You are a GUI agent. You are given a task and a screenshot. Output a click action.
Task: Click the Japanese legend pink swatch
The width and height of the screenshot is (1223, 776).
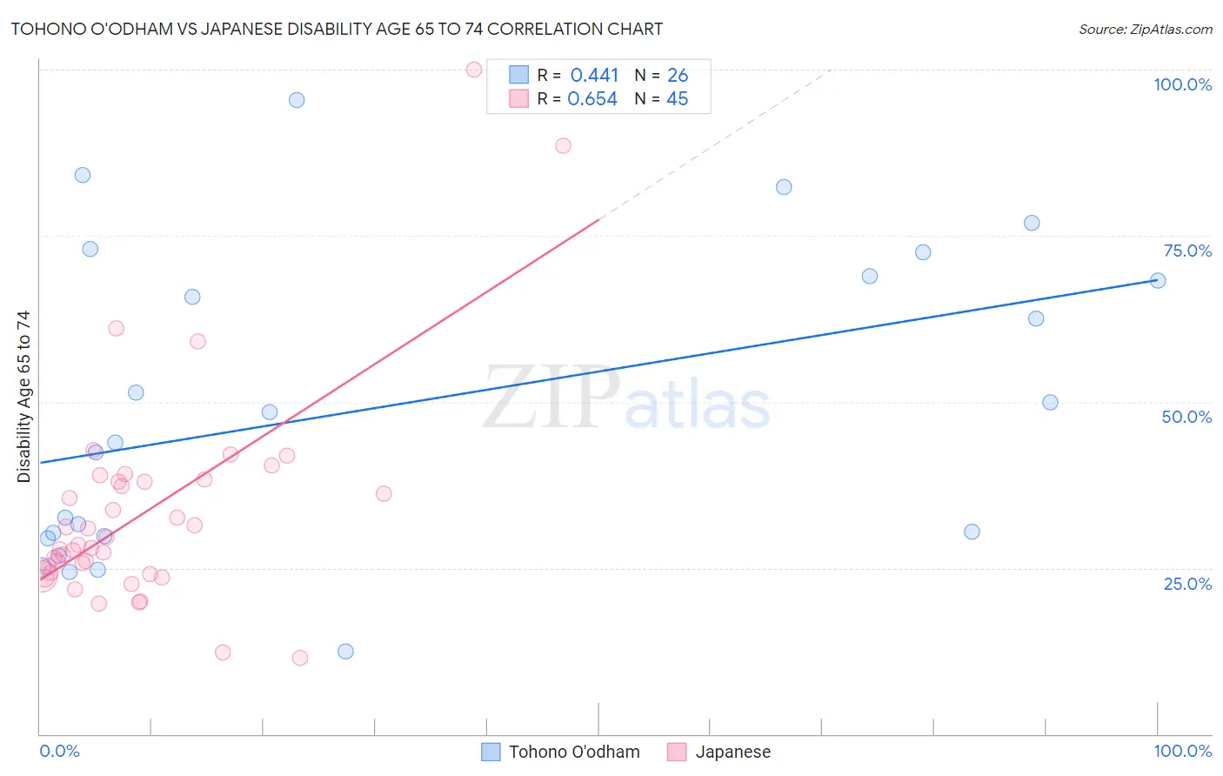(677, 752)
